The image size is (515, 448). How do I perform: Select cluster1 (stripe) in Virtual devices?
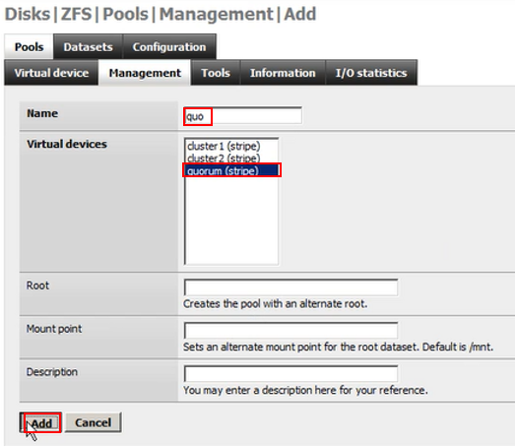point(231,146)
